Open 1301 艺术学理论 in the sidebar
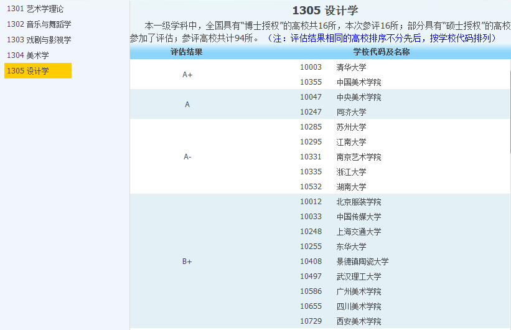511x330 pixels. [x=35, y=9]
